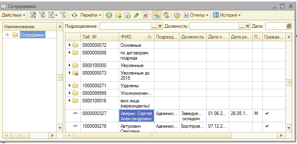Viewport: 297px width, 144px height.
Task: Open the Удалены group folder
Action: click(x=75, y=86)
